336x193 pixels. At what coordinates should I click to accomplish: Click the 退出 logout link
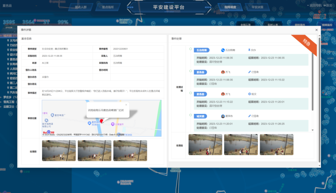[329, 5]
